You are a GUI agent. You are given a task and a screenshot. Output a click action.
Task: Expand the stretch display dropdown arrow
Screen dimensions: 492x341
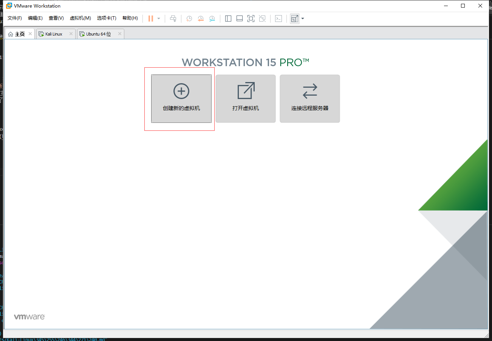pos(303,19)
